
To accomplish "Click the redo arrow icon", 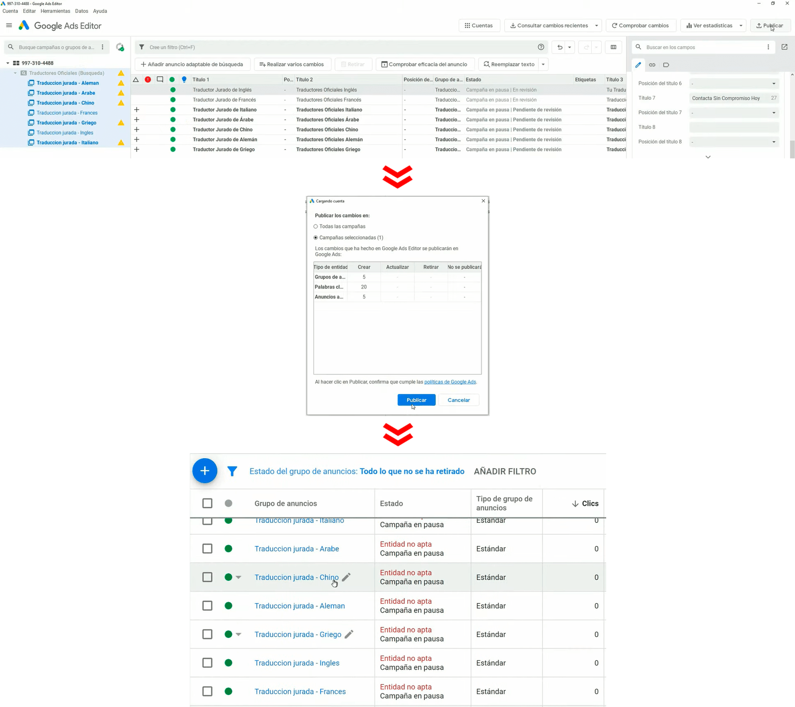I will coord(586,47).
